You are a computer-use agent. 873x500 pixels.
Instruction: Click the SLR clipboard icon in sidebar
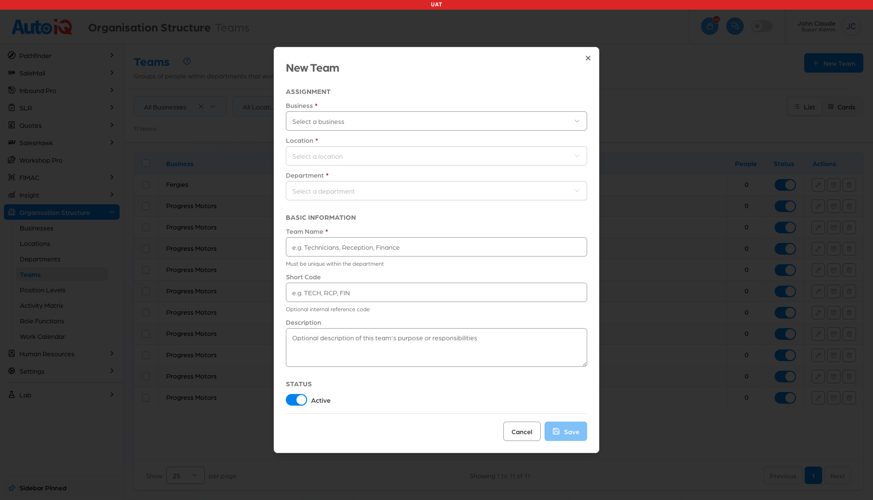[x=12, y=108]
